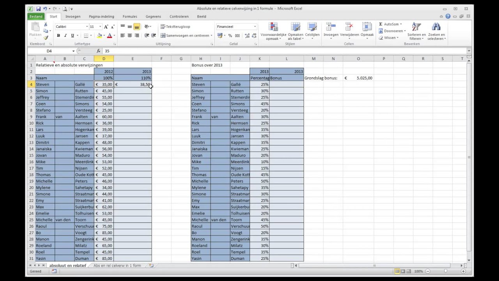Switch to the Controleren ribbon tab
Viewport: 499px width, 281px height.
point(179,16)
